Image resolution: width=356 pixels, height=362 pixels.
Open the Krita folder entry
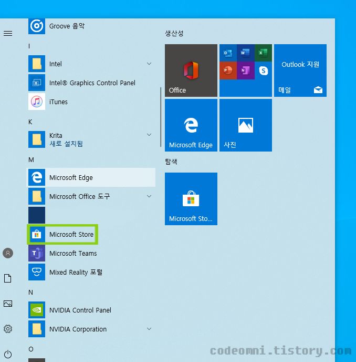[92, 139]
